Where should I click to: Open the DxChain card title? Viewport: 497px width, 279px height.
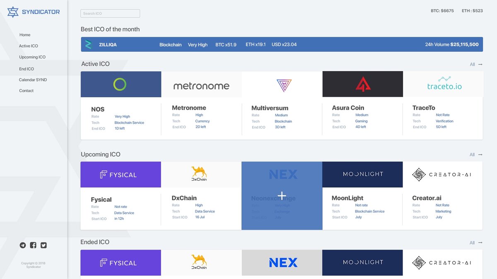pos(184,198)
